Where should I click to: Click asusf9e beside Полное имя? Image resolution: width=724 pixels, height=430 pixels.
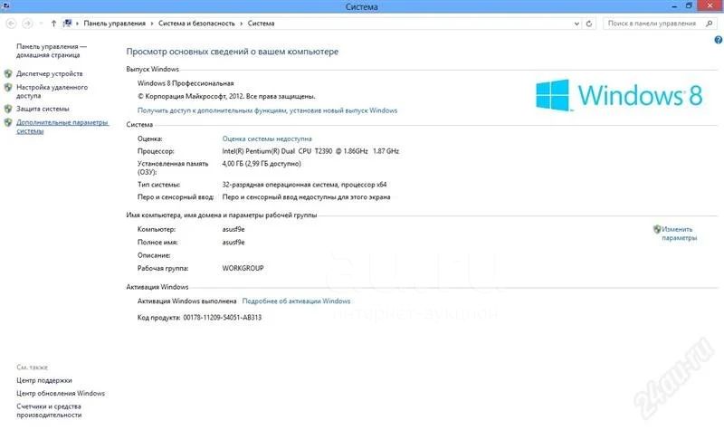[x=233, y=242]
